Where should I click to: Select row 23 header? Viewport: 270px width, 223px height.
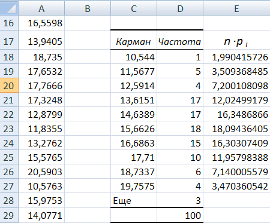pyautogui.click(x=9, y=129)
